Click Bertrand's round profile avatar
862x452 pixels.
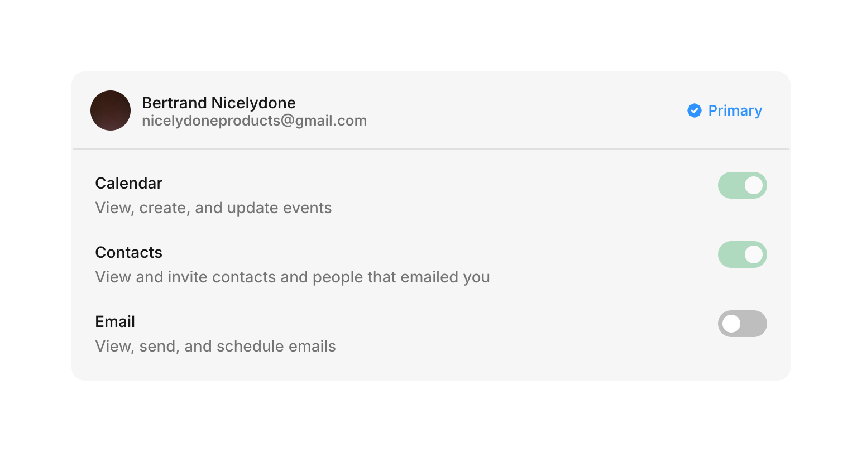point(111,110)
